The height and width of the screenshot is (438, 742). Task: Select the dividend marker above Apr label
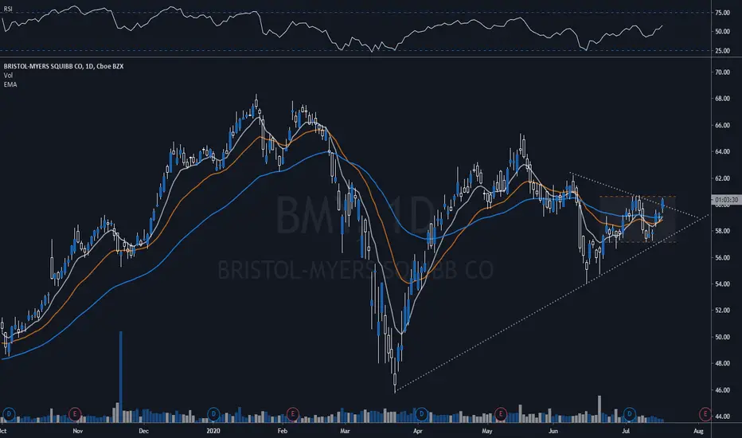421,414
